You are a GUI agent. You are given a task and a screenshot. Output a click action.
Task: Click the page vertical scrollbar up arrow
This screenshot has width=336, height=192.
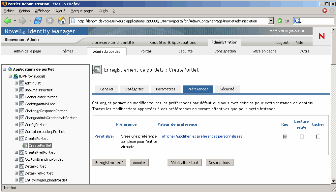[333, 30]
